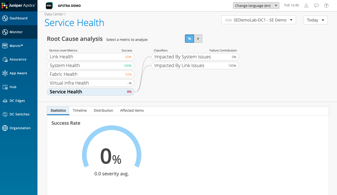Click the Fabric Health 52% value

pos(128,74)
